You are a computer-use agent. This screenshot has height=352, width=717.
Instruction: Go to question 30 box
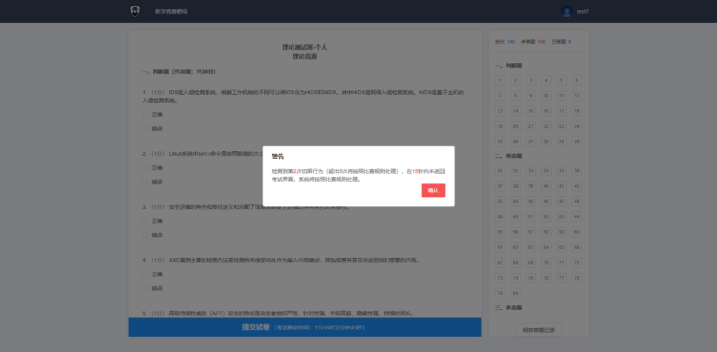click(577, 141)
